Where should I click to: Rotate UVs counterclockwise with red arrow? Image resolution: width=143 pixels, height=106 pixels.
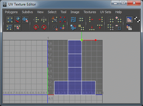click(36, 27)
